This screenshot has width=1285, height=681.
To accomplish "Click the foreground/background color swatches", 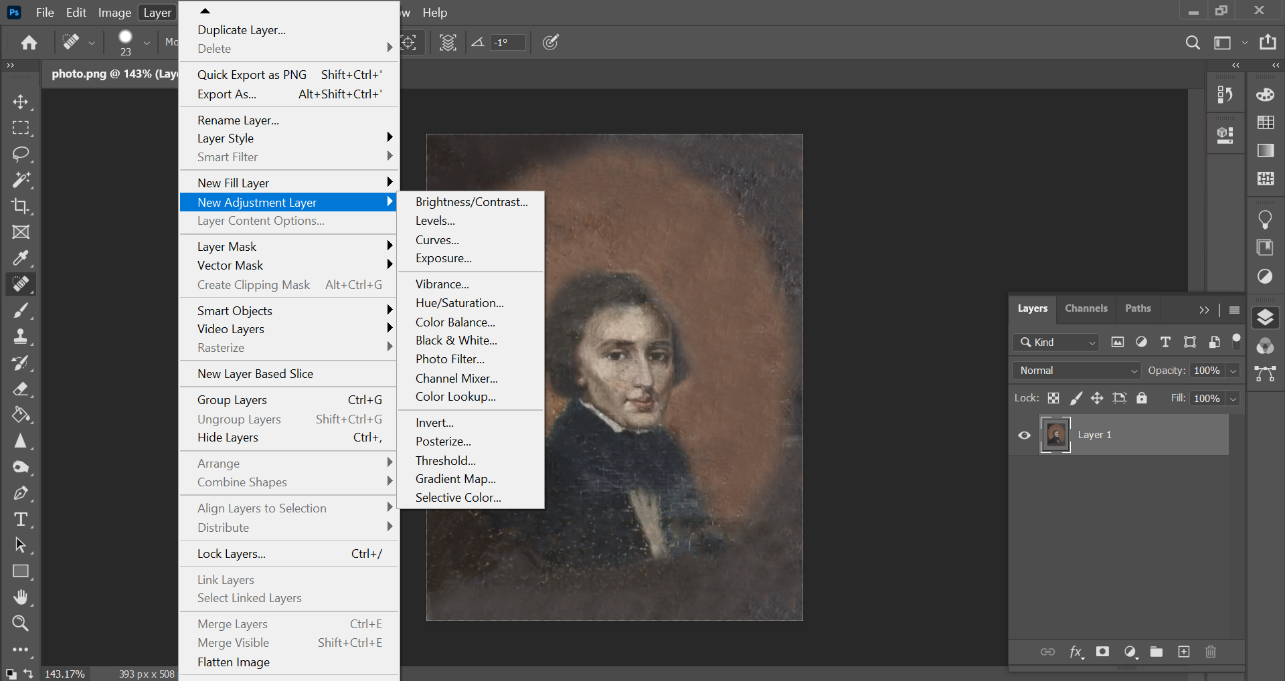I will pyautogui.click(x=11, y=674).
